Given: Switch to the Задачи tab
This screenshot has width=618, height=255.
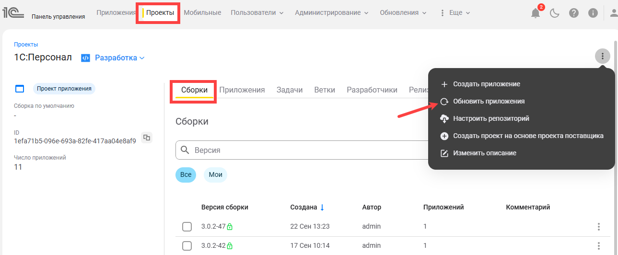Looking at the screenshot, I should [290, 90].
